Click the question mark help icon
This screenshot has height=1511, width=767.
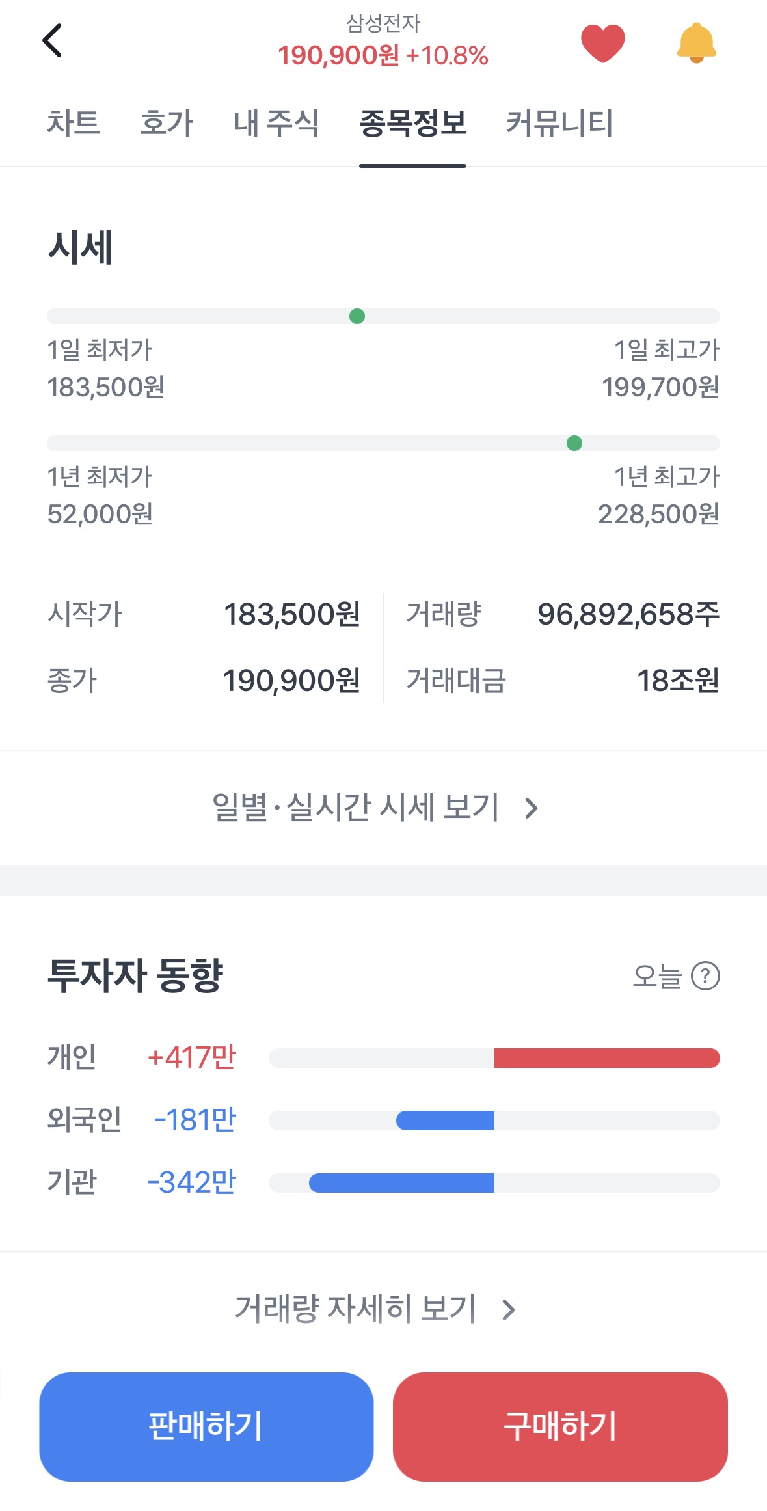click(x=705, y=976)
